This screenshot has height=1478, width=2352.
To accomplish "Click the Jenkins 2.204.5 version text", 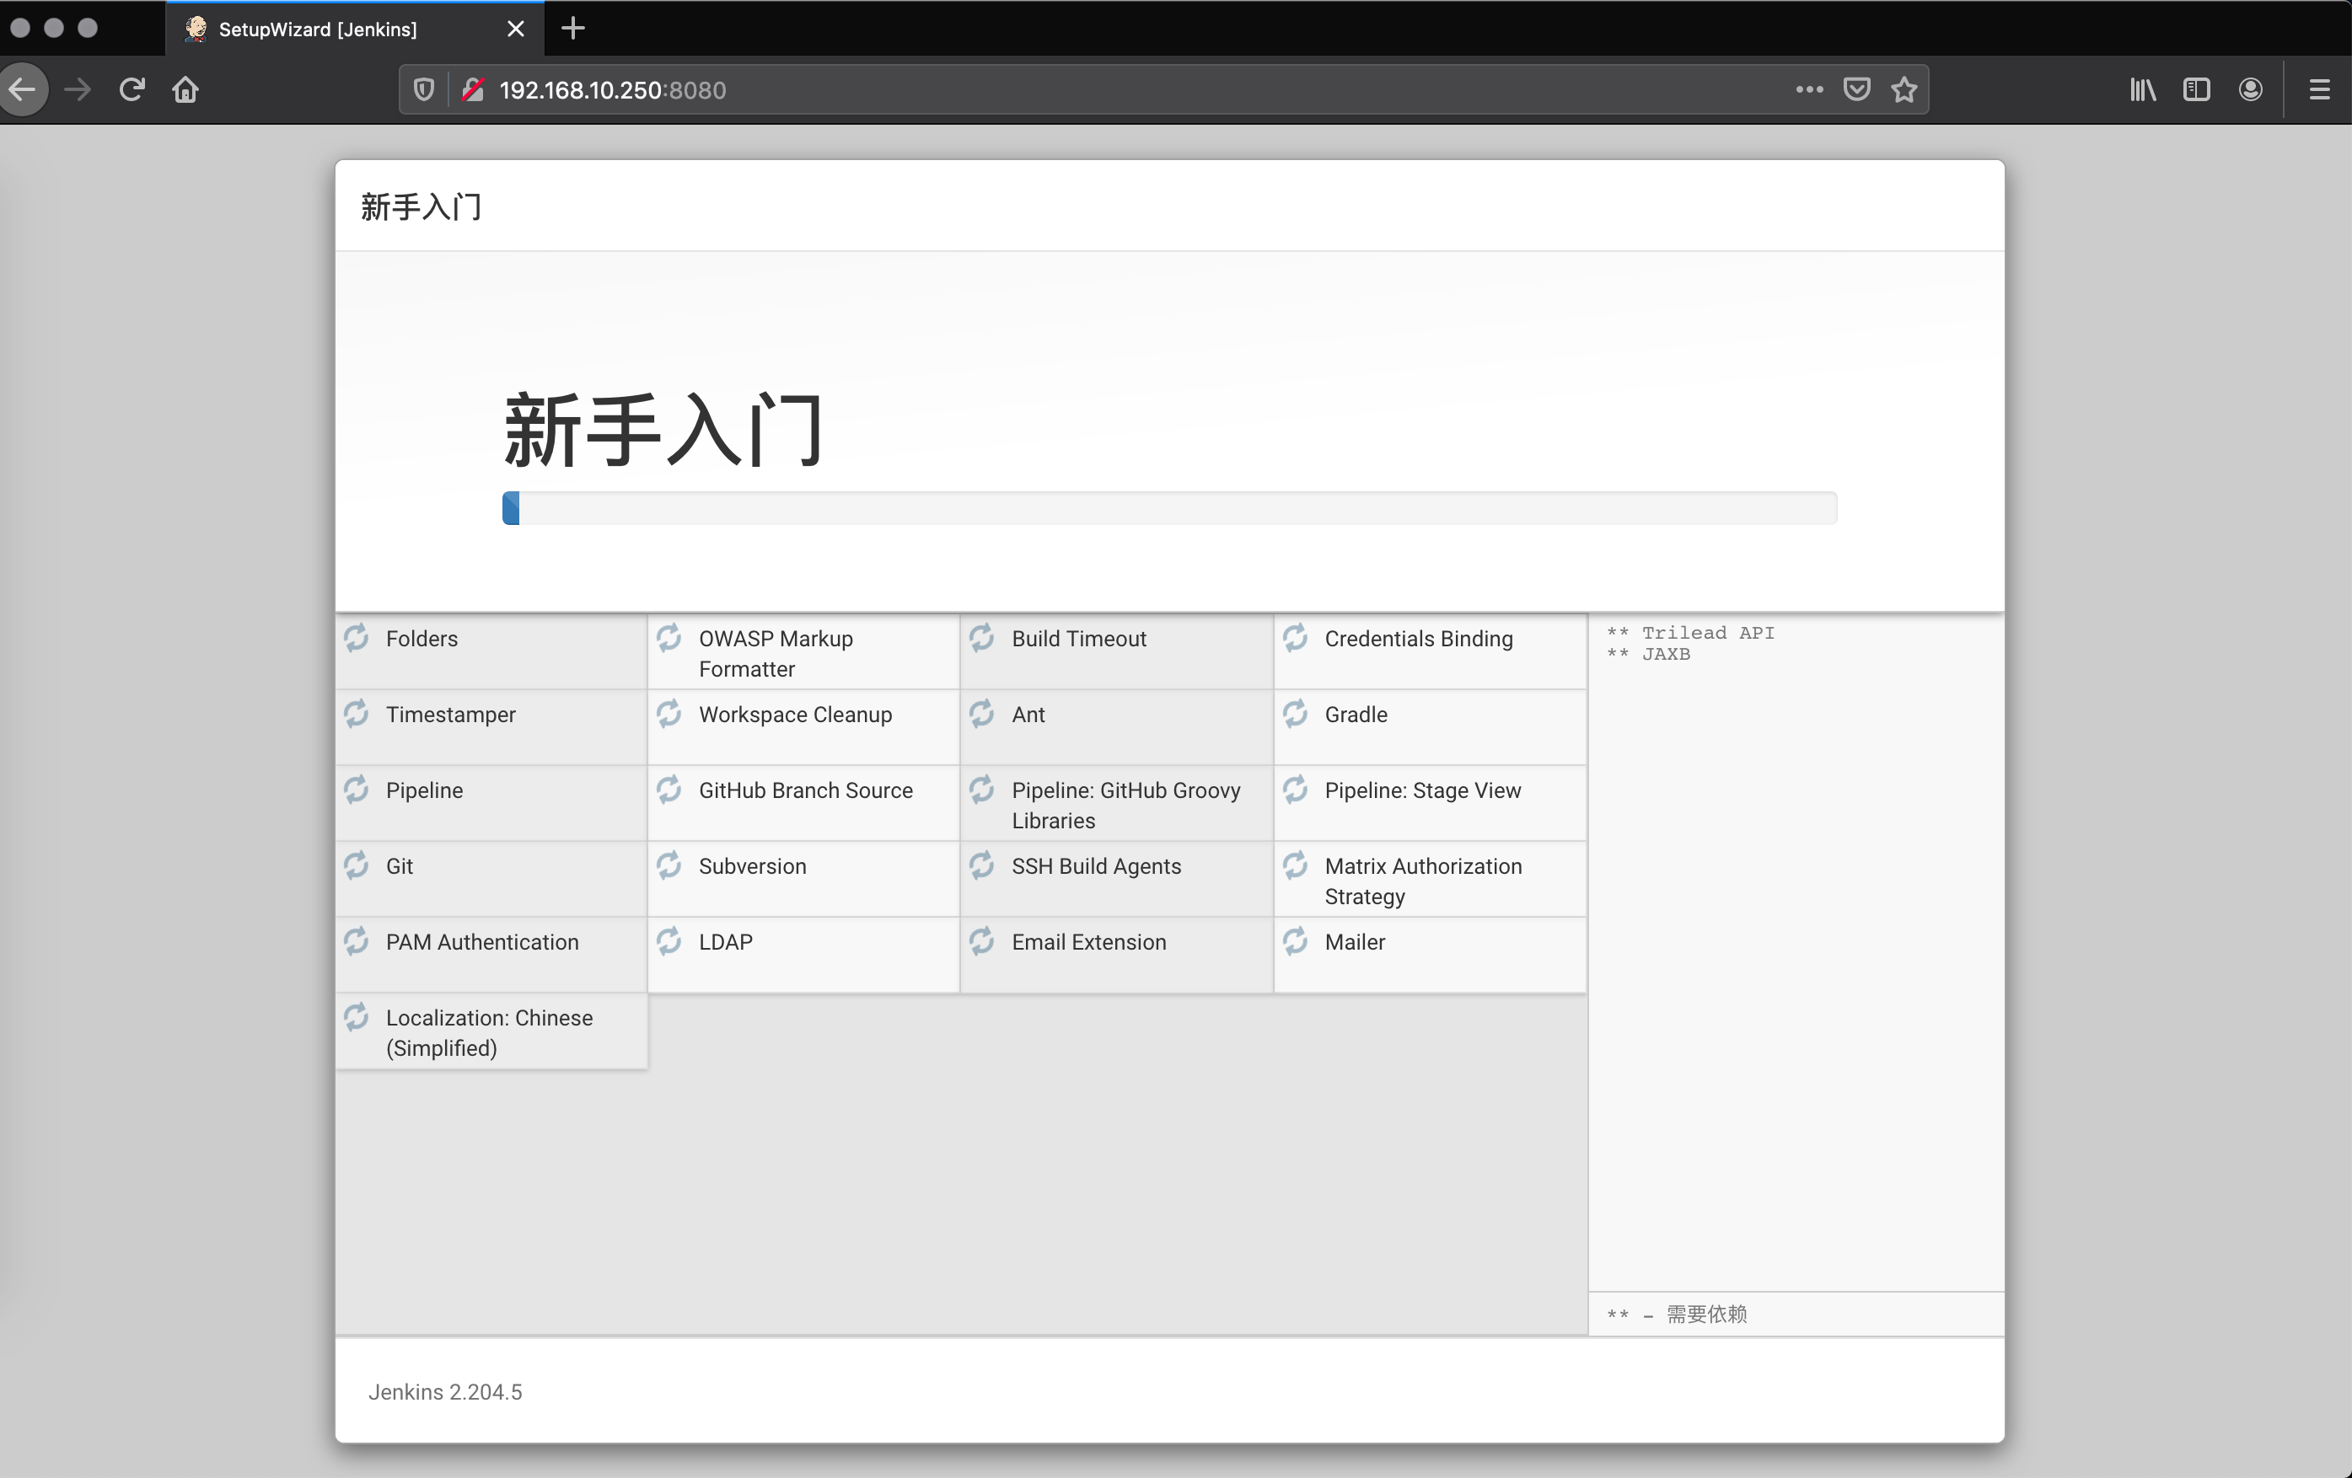I will pos(444,1391).
